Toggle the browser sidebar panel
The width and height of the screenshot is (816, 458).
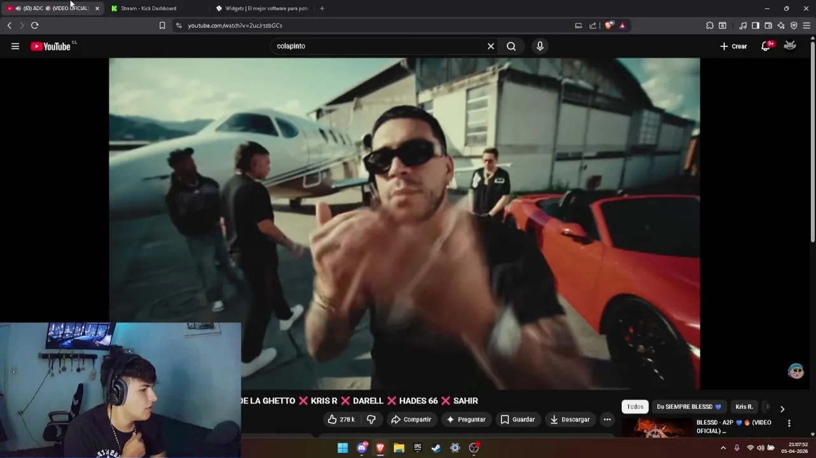coord(756,25)
